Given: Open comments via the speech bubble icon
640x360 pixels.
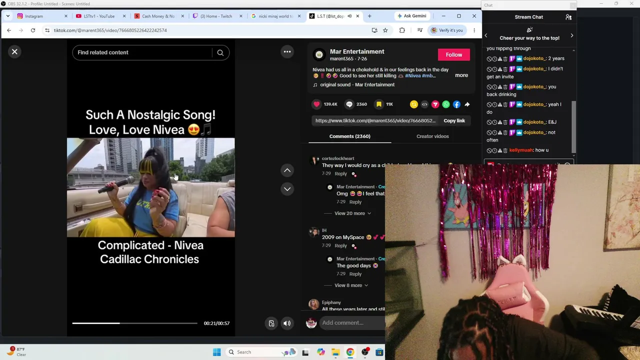Looking at the screenshot, I should coord(349,104).
